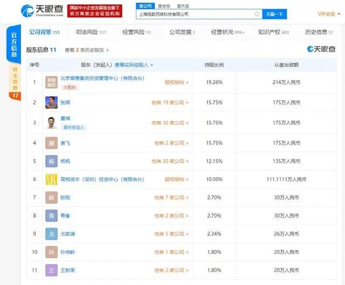Expand 他有 30 家公司 for 董淇
345x285 pixels.
(171, 122)
